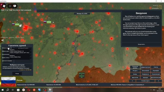Click the red square city right of the center
Screen dimensions: 164x92
111,39
